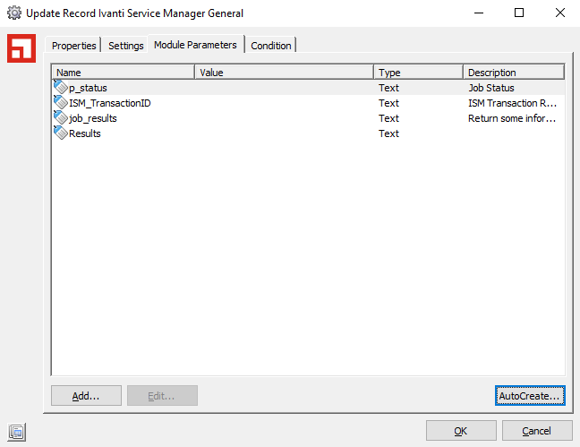Click the Text type of Results row
The width and height of the screenshot is (580, 447).
388,133
